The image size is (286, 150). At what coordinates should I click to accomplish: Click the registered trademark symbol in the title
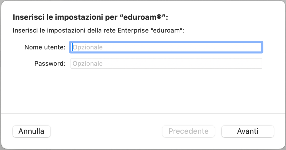[x=159, y=17]
